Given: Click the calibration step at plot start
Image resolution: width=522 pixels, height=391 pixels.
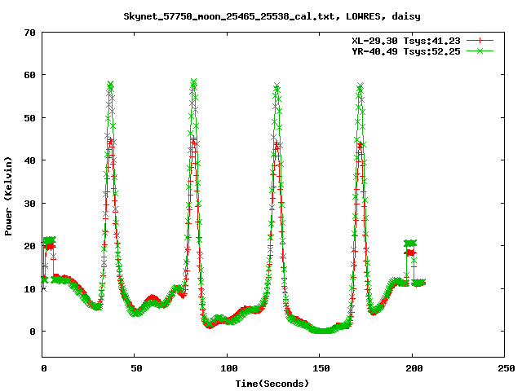Looking at the screenshot, I should (49, 243).
